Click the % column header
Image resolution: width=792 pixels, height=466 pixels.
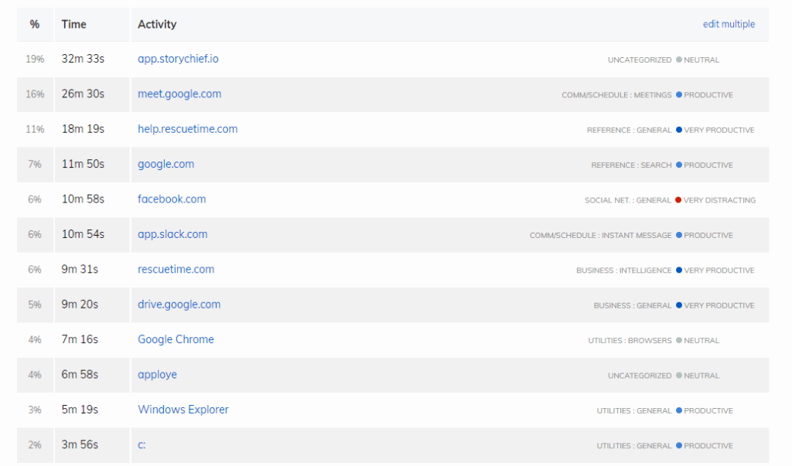(35, 24)
